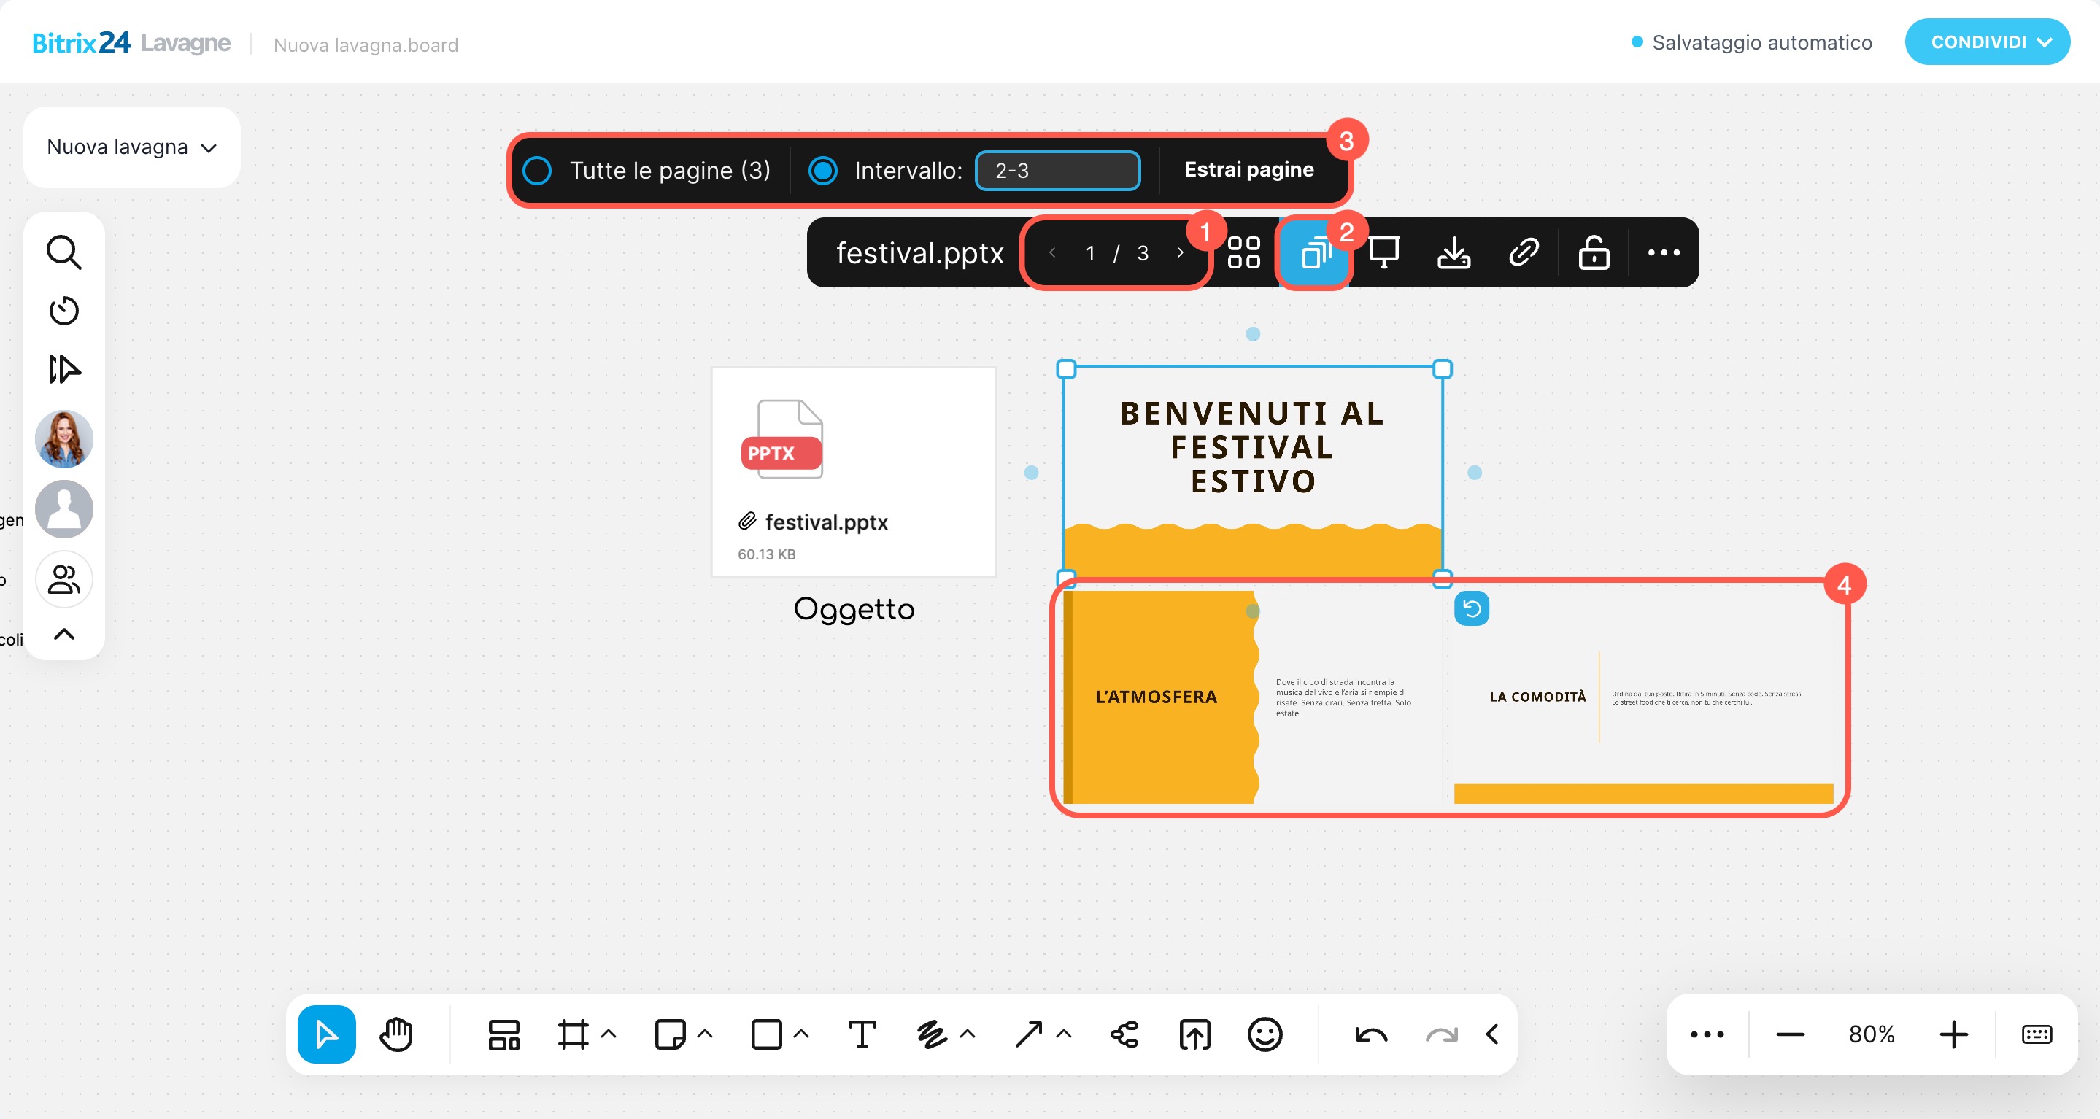Click the emoji sticker icon

point(1265,1034)
